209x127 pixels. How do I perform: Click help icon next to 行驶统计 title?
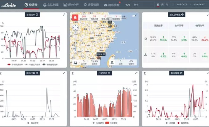click(109, 73)
